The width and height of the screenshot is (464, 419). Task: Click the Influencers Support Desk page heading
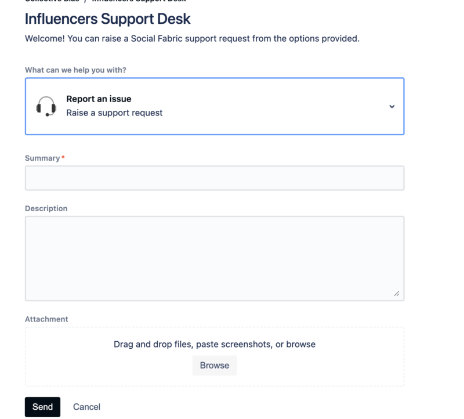[108, 19]
